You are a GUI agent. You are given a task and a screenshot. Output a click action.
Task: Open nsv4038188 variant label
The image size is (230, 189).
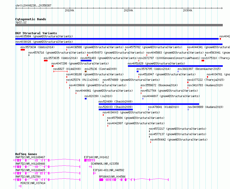click(95, 74)
